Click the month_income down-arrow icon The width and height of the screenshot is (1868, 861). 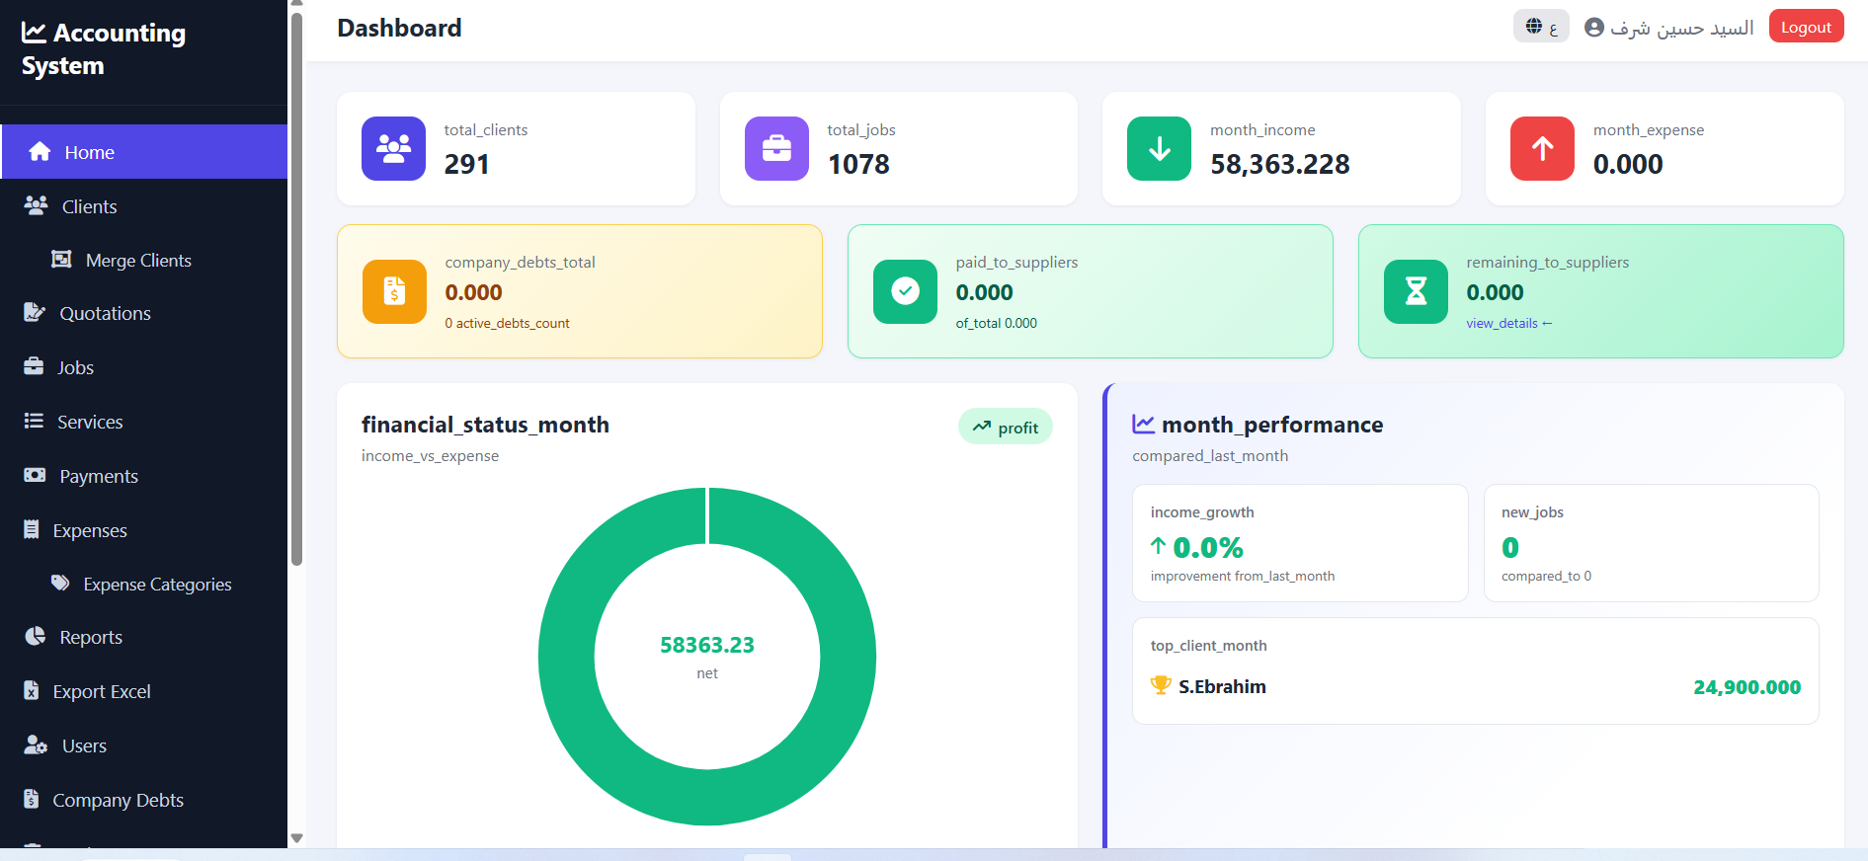point(1159,149)
